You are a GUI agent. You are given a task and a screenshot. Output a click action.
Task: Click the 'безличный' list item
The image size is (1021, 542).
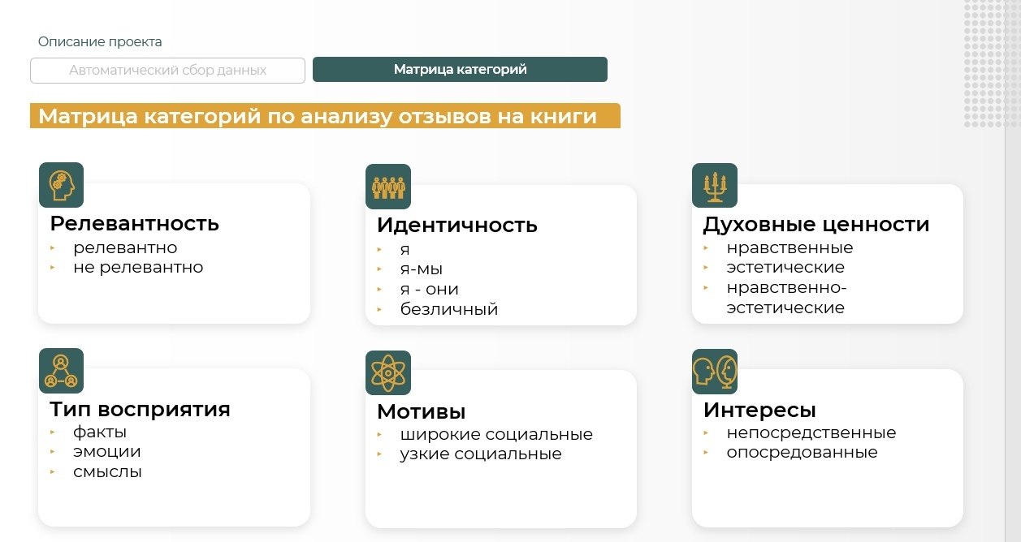(x=449, y=309)
